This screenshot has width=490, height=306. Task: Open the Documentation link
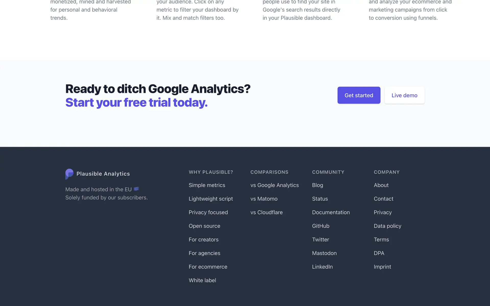coord(331,212)
